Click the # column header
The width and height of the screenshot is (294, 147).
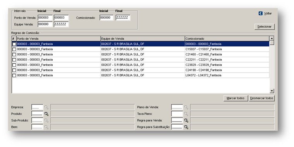[x=14, y=39]
